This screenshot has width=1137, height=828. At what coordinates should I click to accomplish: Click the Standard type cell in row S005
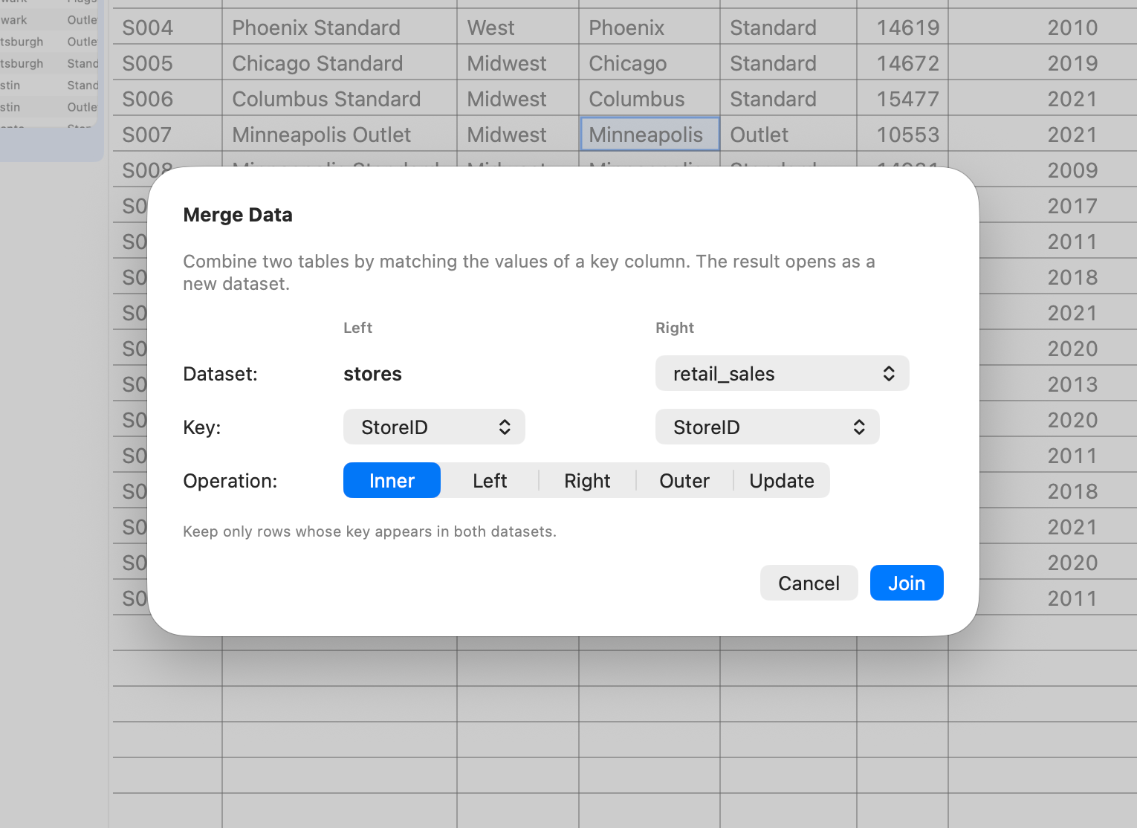[x=788, y=63]
